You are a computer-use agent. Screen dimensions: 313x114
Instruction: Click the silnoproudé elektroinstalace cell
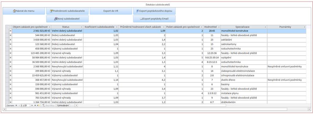244,75
